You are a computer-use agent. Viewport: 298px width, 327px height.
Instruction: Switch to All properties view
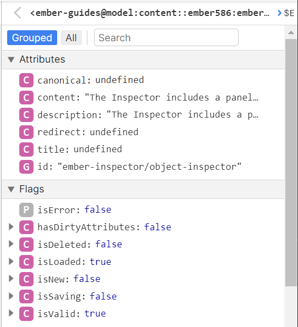(x=71, y=38)
